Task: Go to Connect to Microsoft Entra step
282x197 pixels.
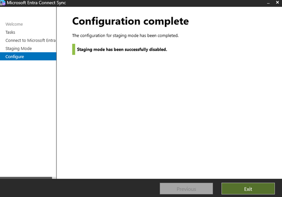Action: pos(30,41)
